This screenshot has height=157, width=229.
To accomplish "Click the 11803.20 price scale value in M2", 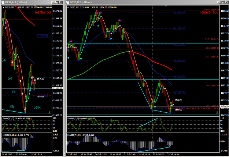I will (x=225, y=11).
